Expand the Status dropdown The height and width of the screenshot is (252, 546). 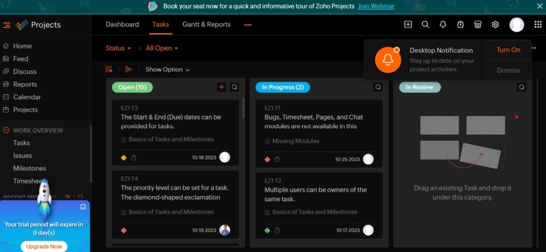118,48
